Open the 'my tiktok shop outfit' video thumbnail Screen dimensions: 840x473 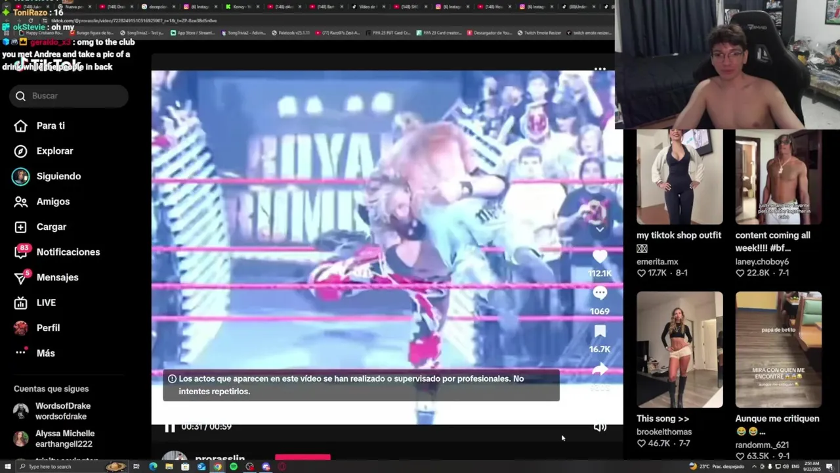[679, 177]
